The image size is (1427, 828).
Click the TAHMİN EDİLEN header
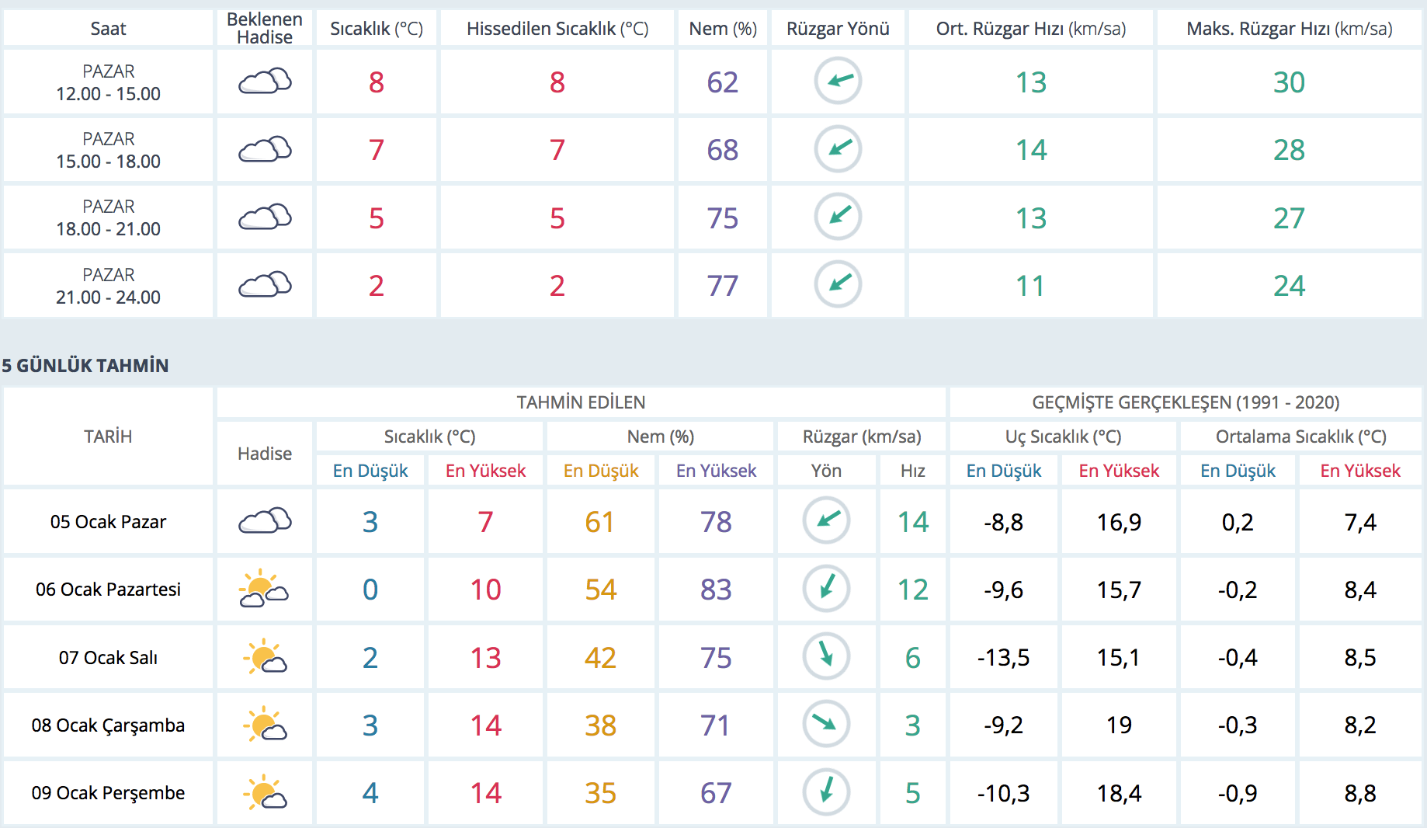pyautogui.click(x=581, y=402)
